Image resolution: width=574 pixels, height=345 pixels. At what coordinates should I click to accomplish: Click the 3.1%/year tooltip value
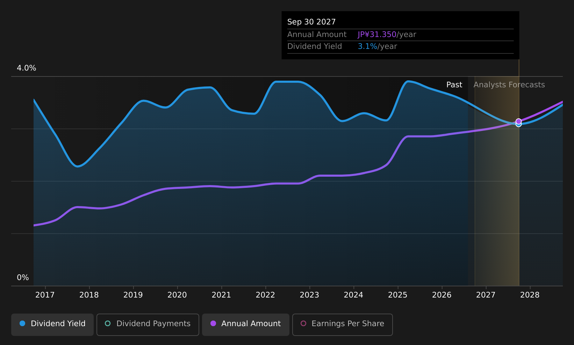[x=378, y=46]
